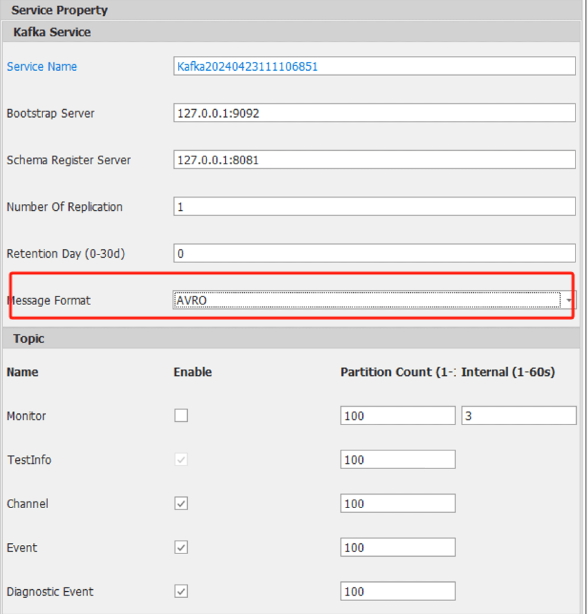Uncheck the Diagnostic Event checkbox

click(181, 591)
